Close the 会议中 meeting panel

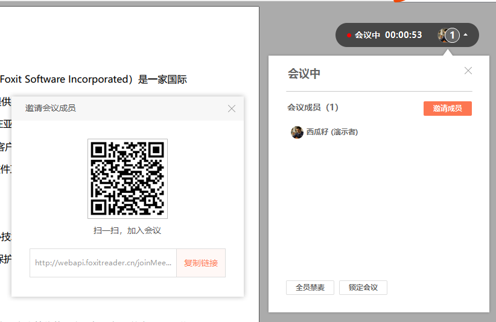(468, 71)
